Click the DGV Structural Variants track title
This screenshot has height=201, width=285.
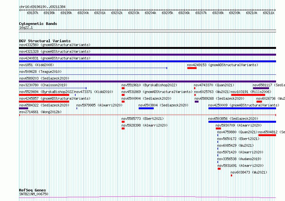[45, 41]
